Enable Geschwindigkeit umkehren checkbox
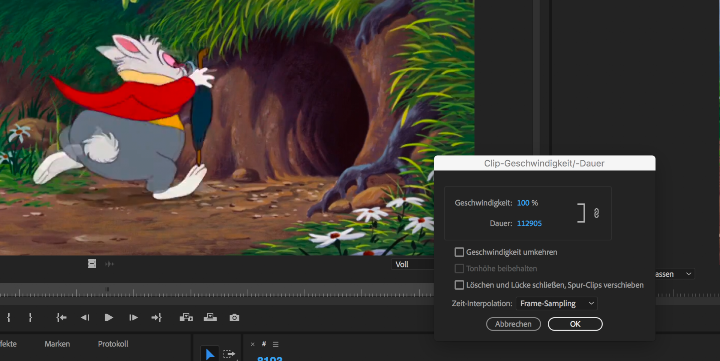This screenshot has height=361, width=720. (459, 252)
